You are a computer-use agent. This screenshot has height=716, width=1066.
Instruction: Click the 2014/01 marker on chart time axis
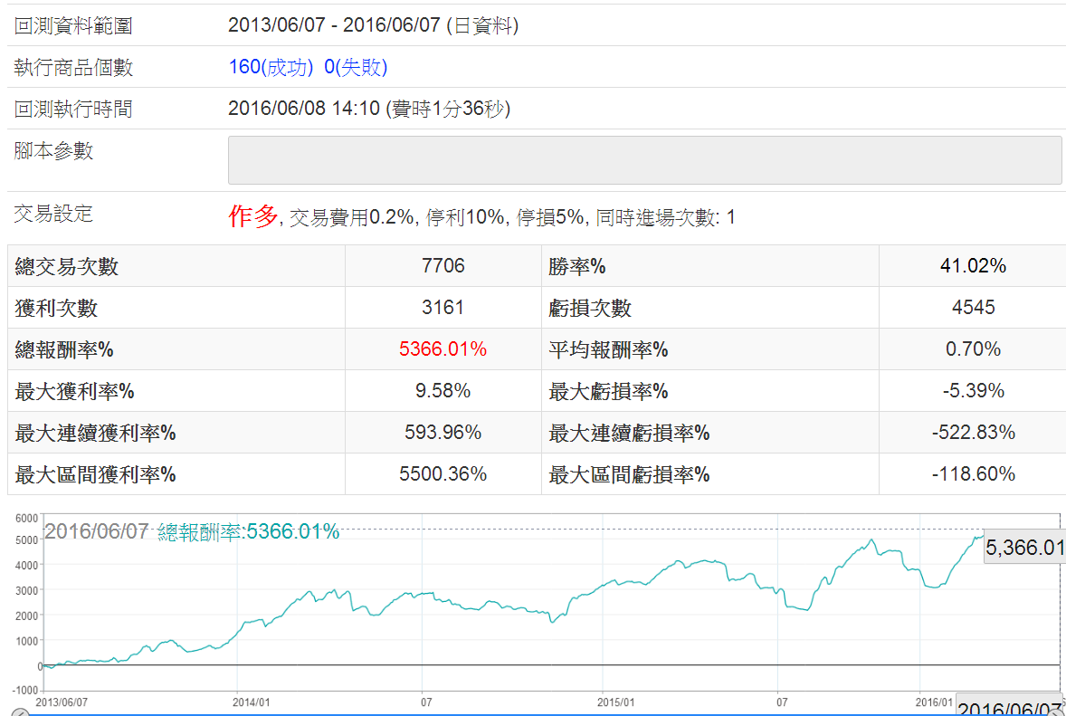point(251,702)
